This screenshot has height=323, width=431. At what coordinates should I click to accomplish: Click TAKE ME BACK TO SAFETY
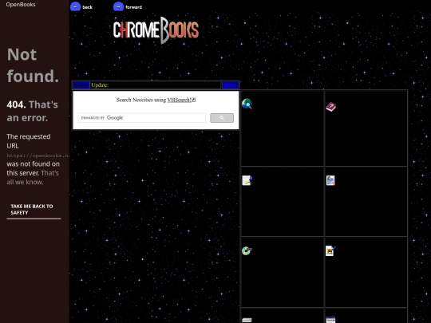pyautogui.click(x=34, y=210)
